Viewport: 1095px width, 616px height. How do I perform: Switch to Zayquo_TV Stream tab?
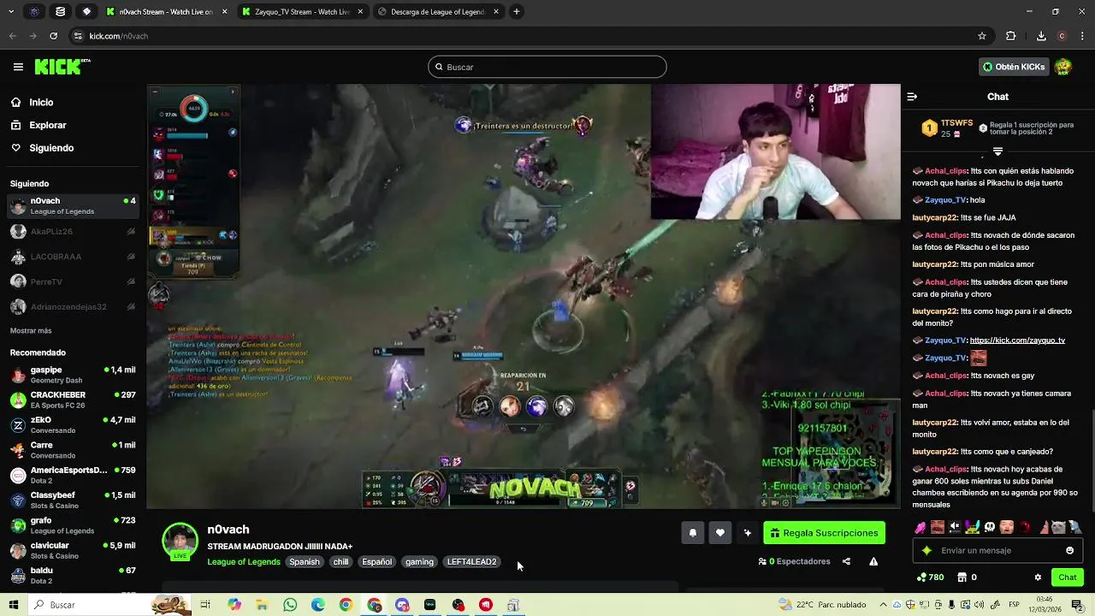coord(302,12)
